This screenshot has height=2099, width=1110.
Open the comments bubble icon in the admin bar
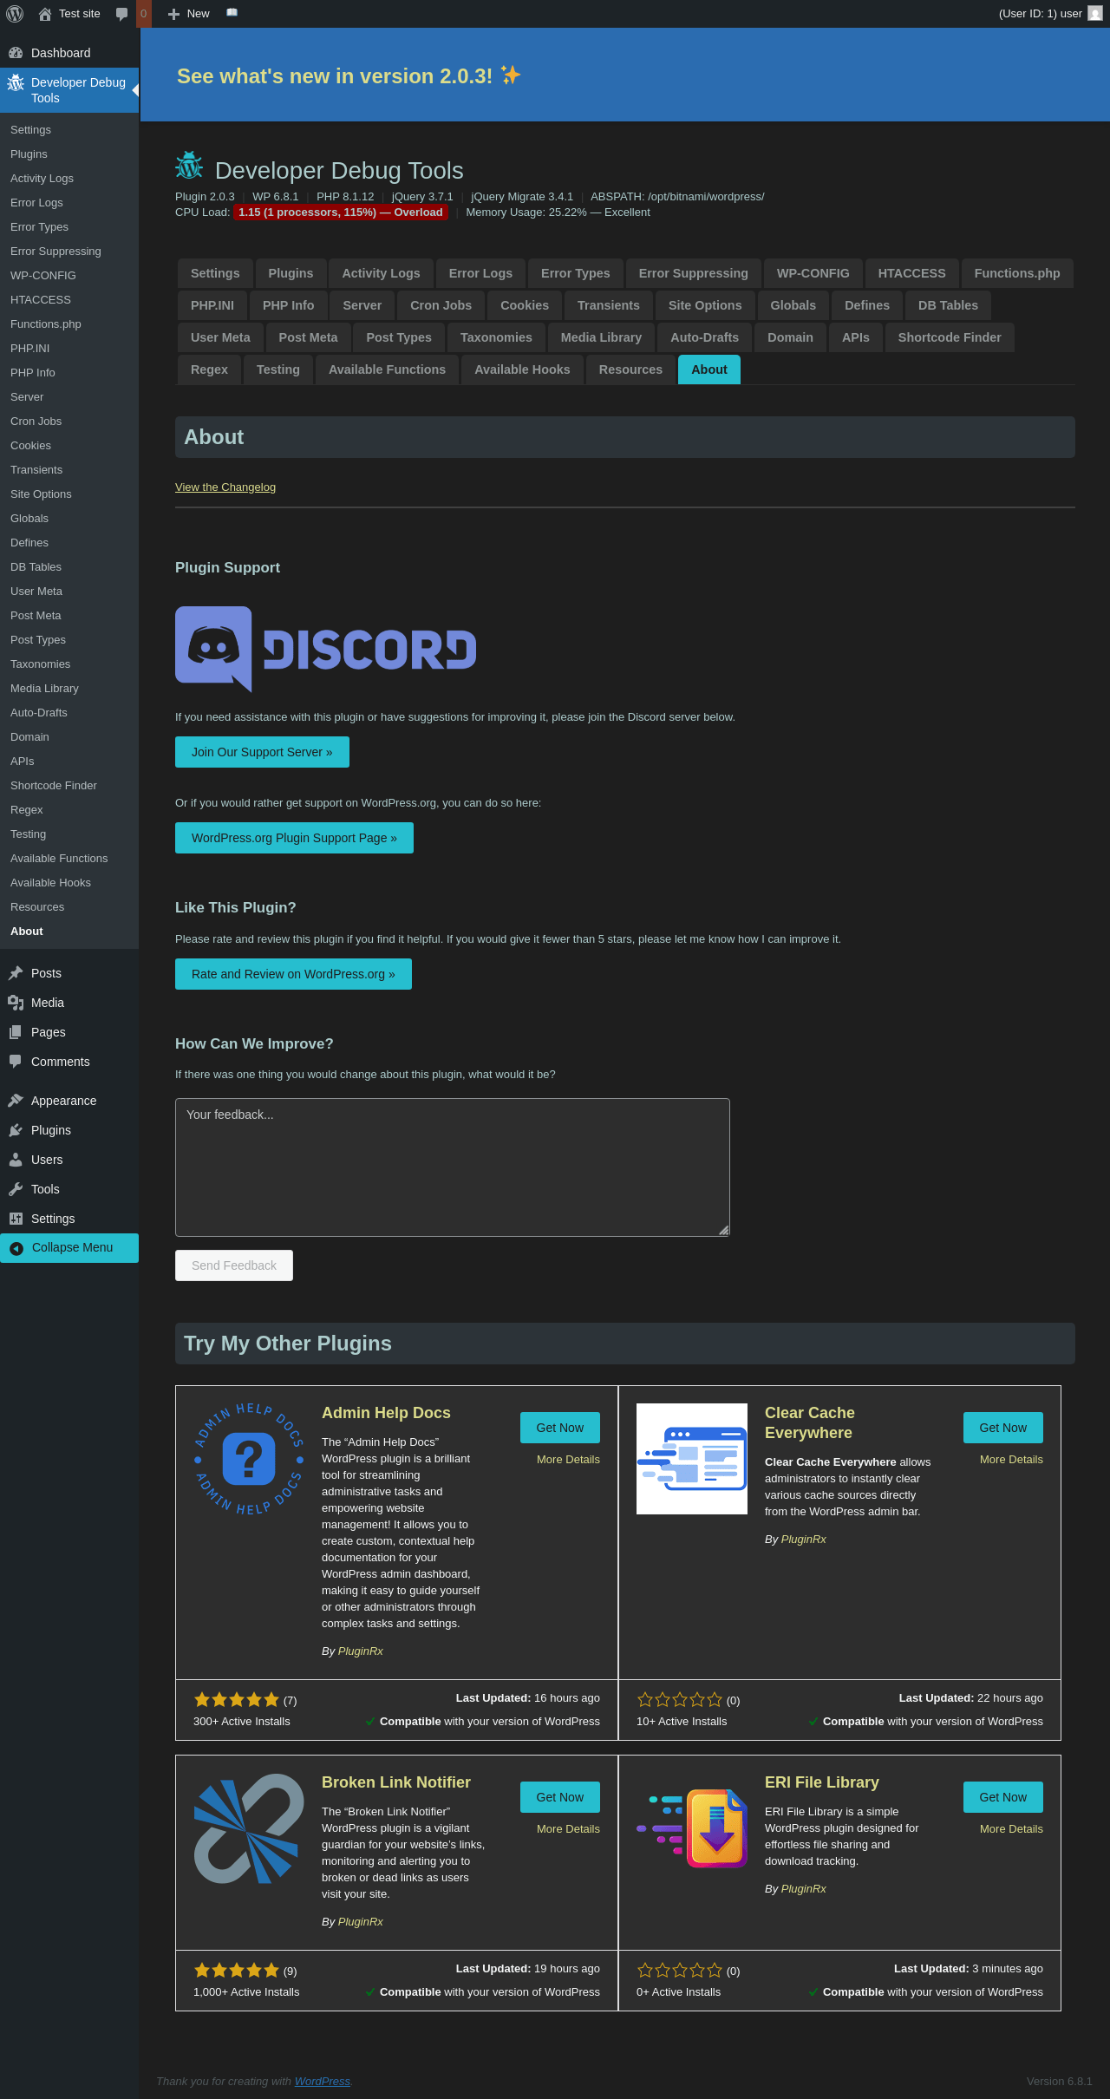click(122, 14)
